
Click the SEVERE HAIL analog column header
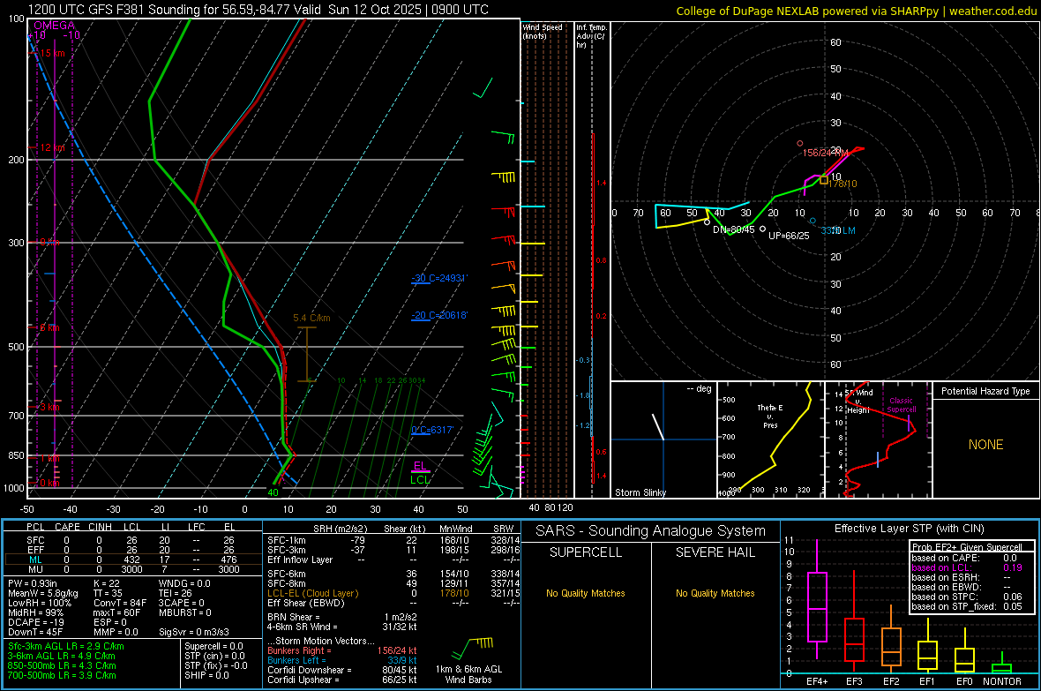click(x=715, y=552)
